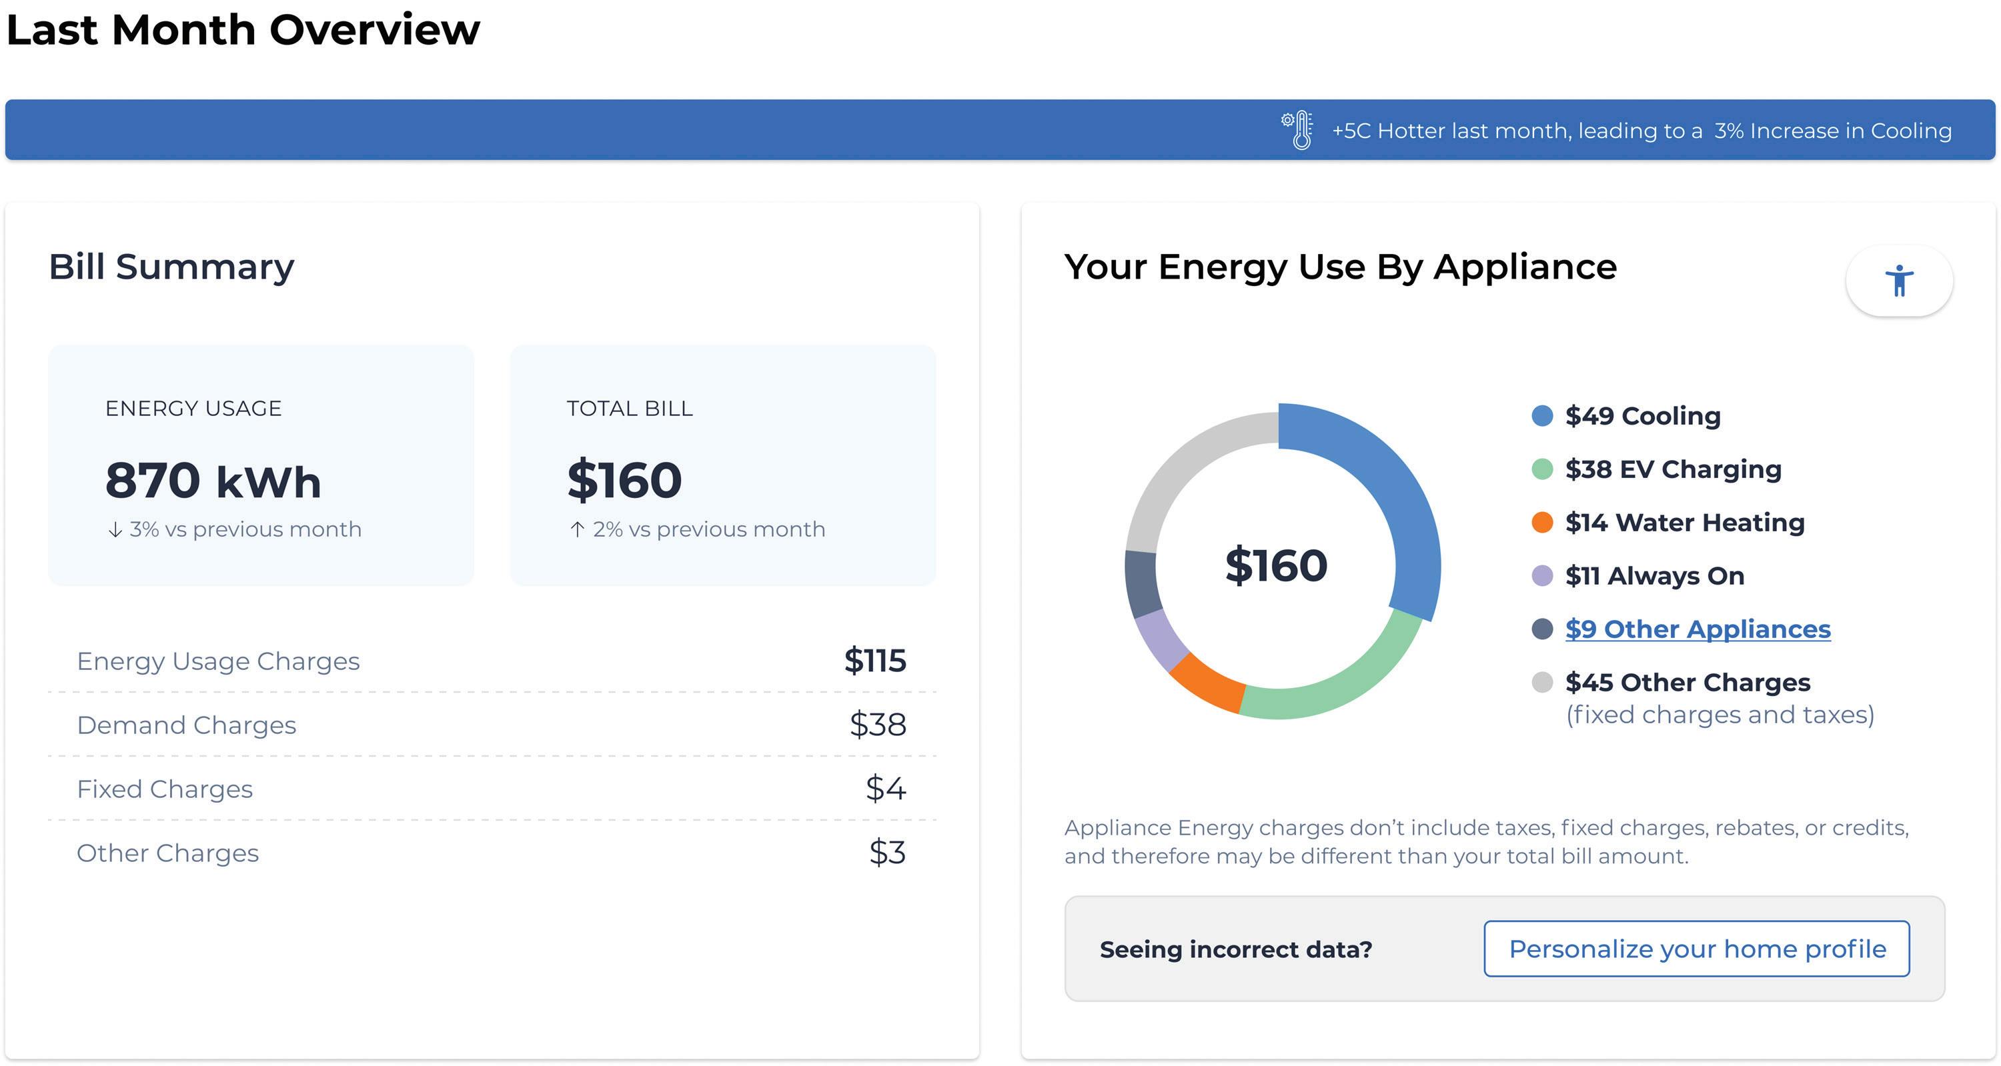Open the $9 Other Appliances link
Screen dimensions: 2001x1066
(1698, 629)
